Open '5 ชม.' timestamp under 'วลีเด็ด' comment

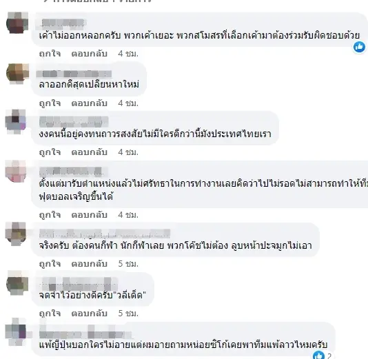click(x=128, y=314)
